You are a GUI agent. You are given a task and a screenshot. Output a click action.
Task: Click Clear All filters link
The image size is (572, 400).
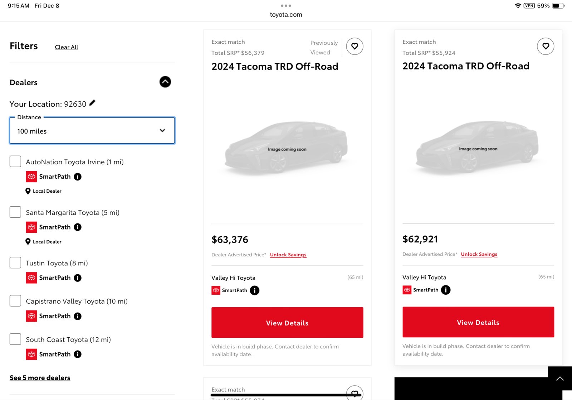(x=67, y=47)
